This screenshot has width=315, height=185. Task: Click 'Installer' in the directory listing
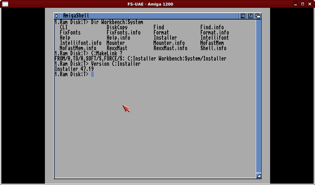pyautogui.click(x=165, y=37)
